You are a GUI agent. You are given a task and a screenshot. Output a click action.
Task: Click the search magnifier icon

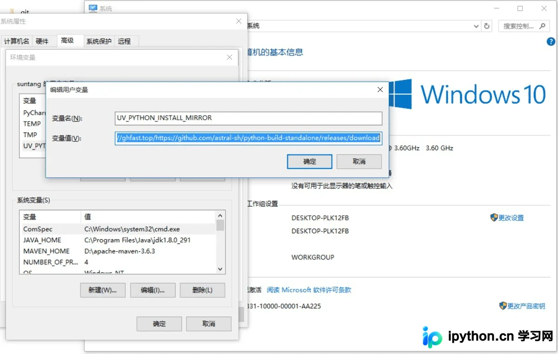[x=542, y=26]
